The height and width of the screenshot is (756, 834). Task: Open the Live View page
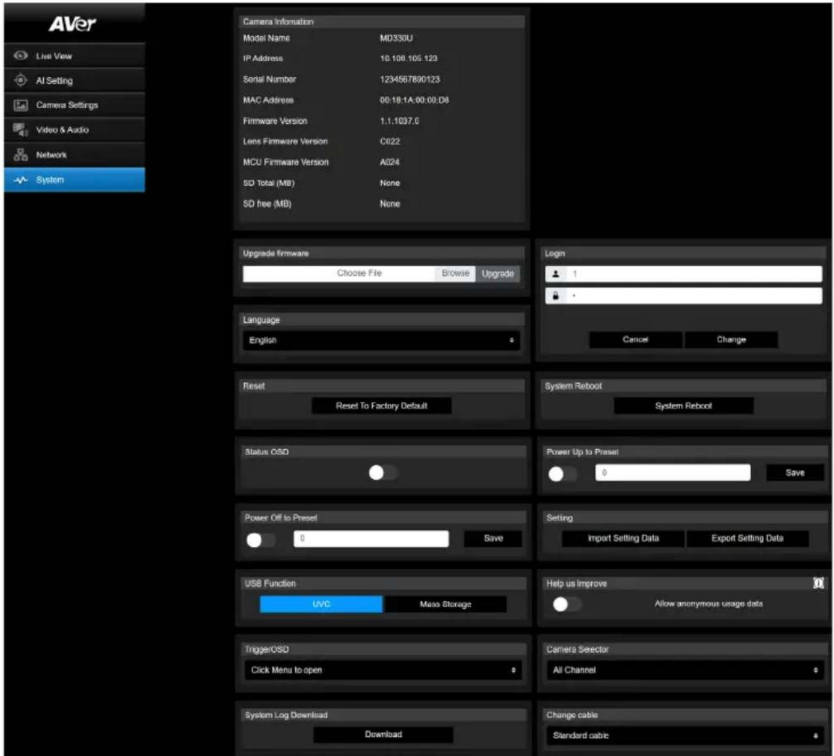[x=75, y=56]
